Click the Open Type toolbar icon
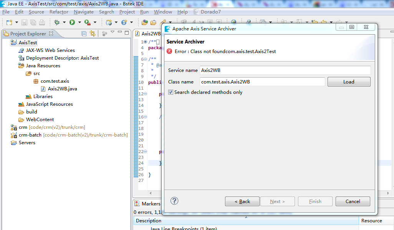 (x=144, y=22)
